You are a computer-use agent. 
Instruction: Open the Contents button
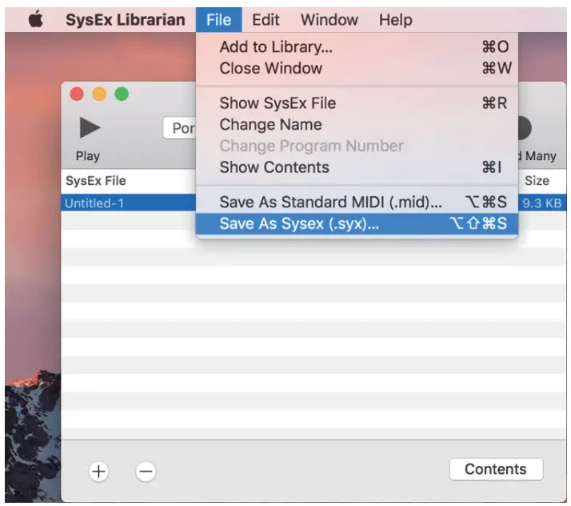(496, 469)
